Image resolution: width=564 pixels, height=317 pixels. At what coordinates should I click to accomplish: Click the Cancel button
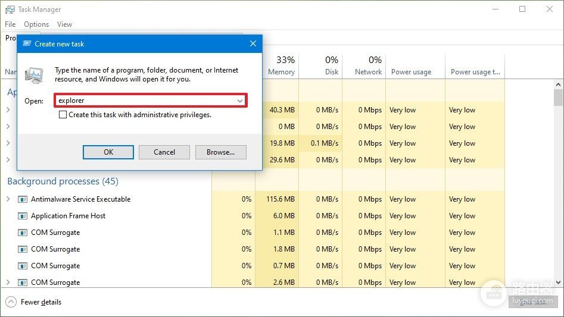pos(164,152)
